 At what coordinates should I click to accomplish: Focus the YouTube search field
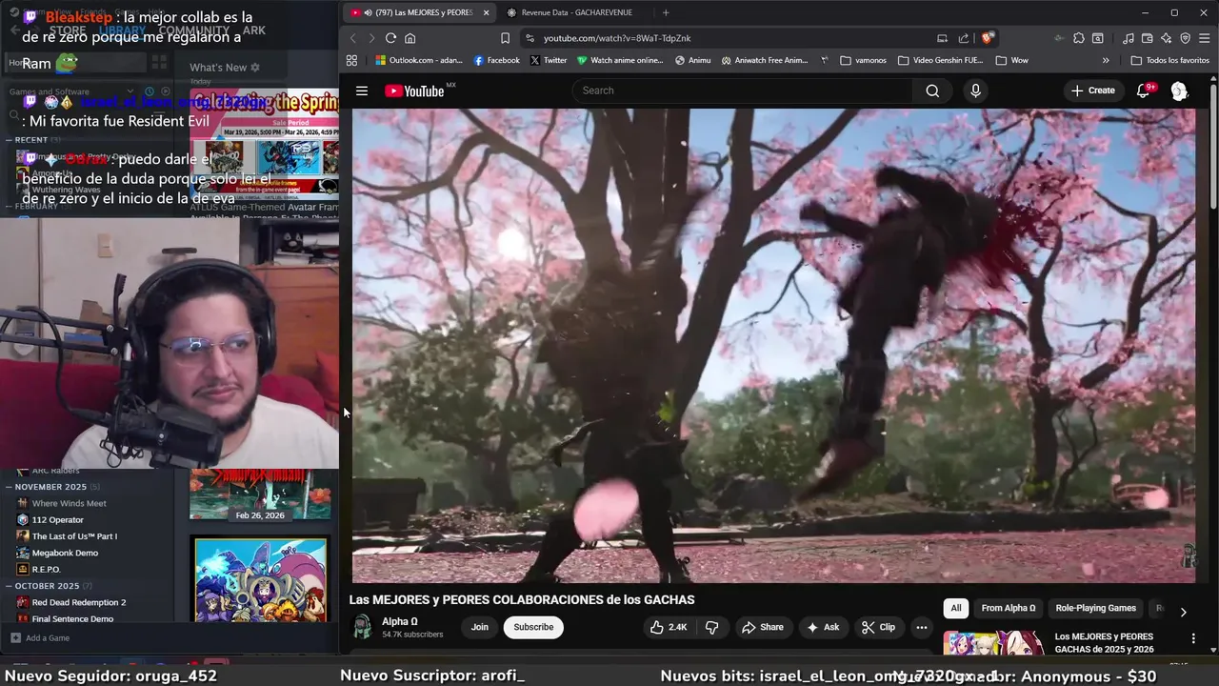pyautogui.click(x=743, y=91)
